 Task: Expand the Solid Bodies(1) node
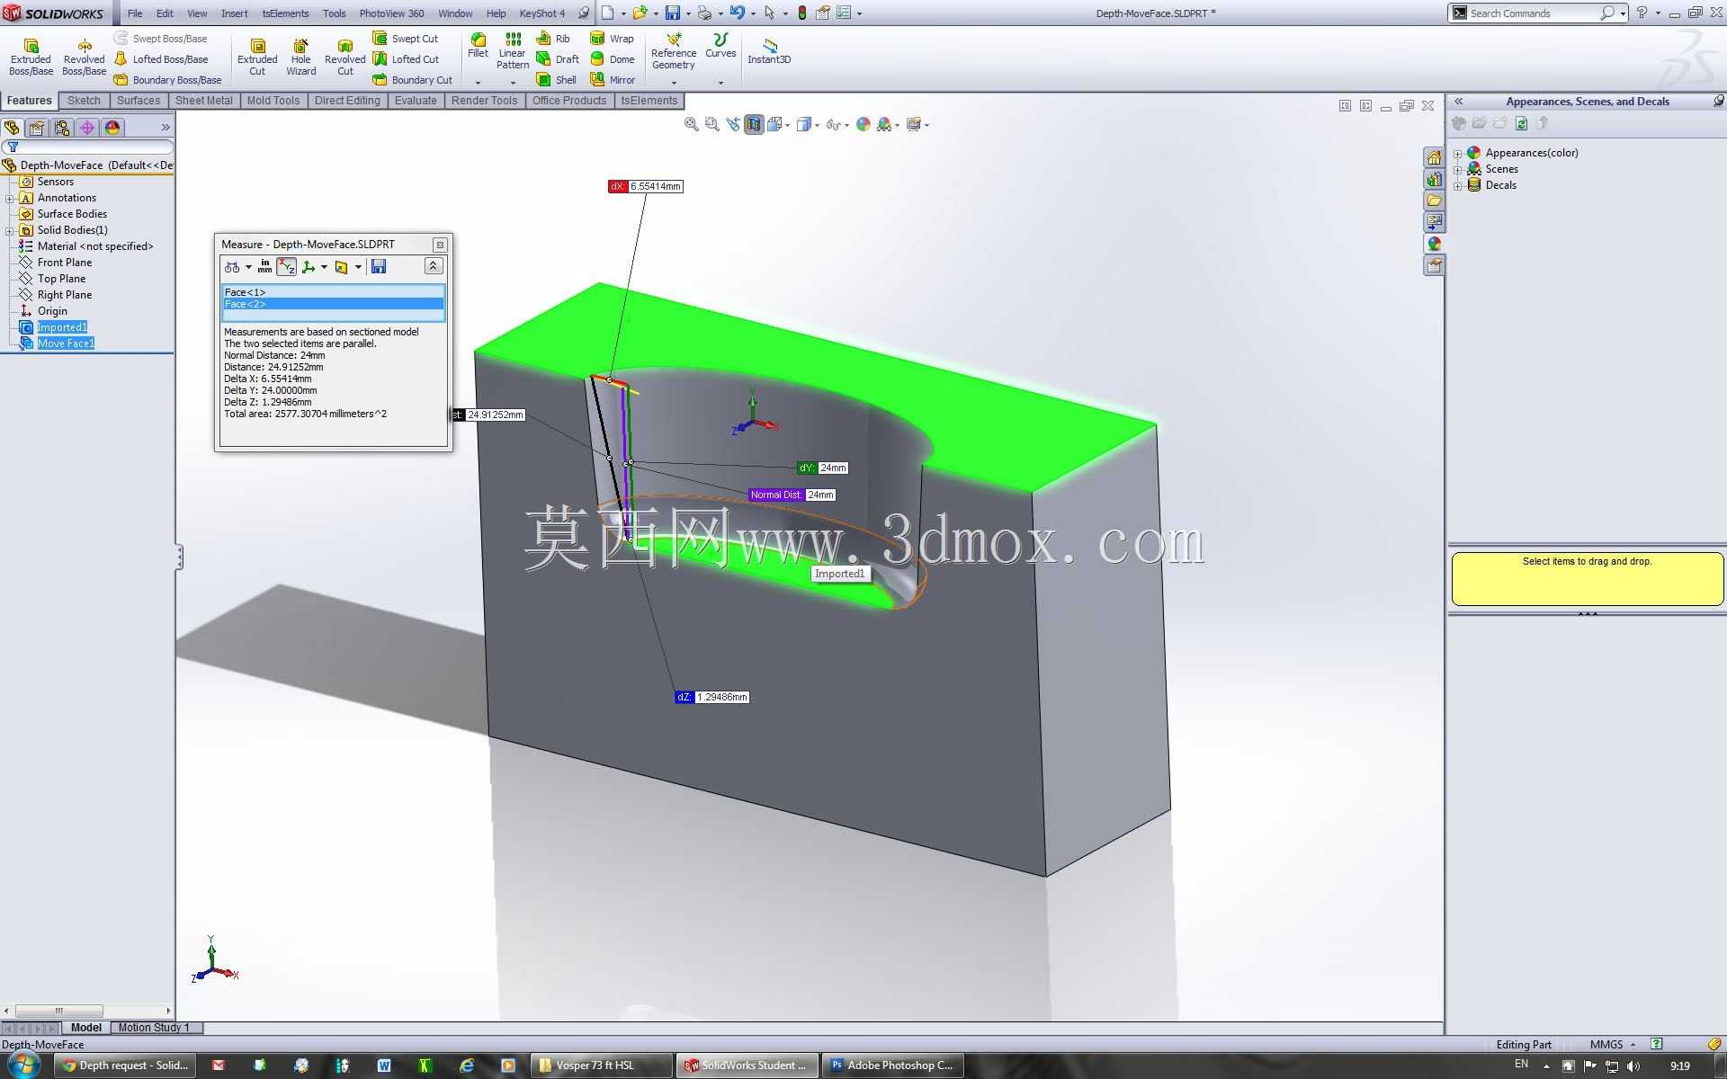tap(10, 230)
